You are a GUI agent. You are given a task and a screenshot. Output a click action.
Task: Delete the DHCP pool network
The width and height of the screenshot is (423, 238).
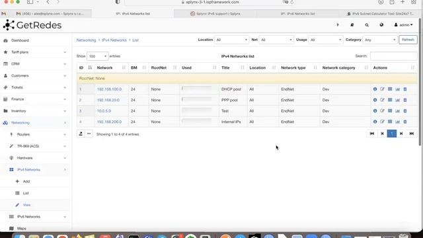[x=405, y=89]
